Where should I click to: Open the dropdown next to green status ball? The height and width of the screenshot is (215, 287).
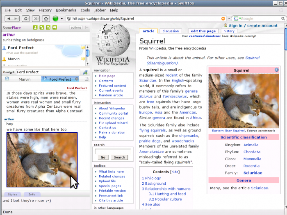tap(61, 18)
